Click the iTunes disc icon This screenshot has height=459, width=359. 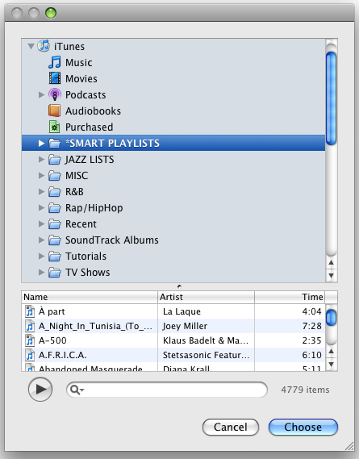tap(44, 46)
